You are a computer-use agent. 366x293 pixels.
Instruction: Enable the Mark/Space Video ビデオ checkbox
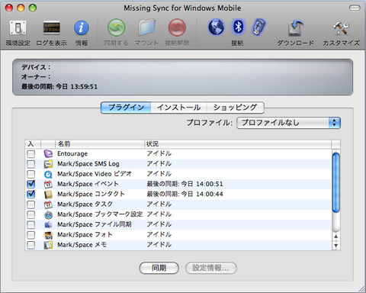[x=31, y=174]
